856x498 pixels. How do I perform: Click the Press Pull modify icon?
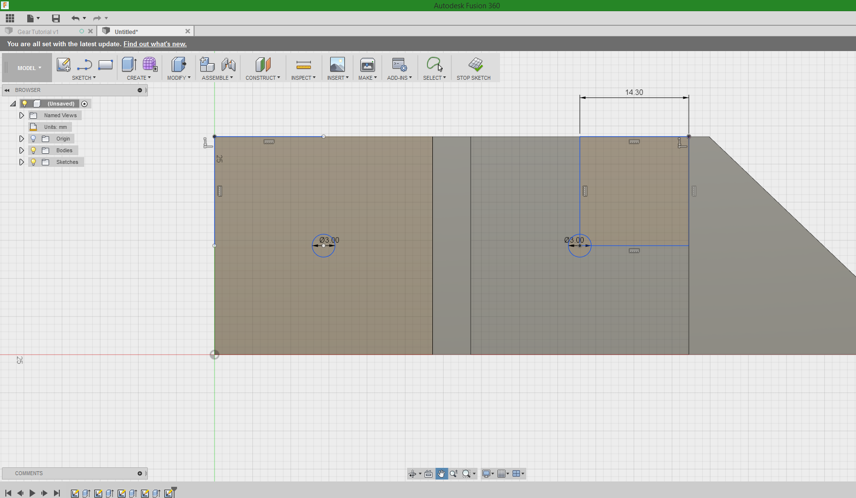(x=178, y=65)
